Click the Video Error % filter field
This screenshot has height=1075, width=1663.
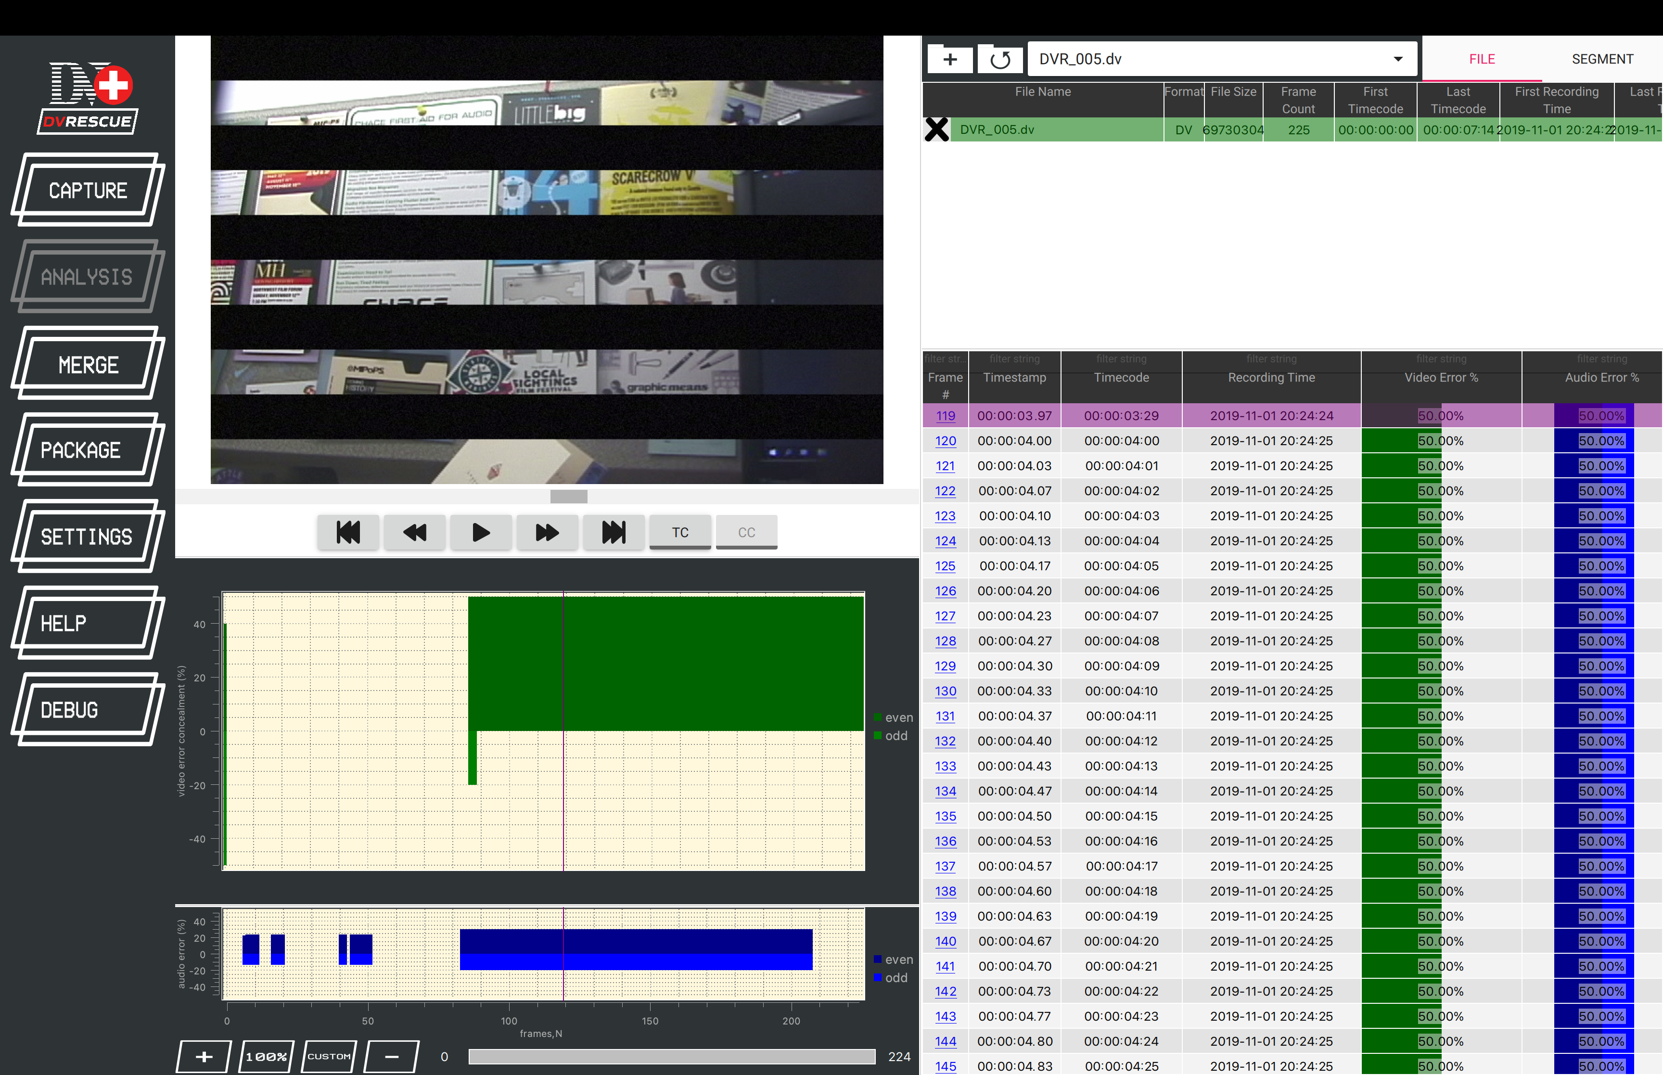[x=1441, y=359]
